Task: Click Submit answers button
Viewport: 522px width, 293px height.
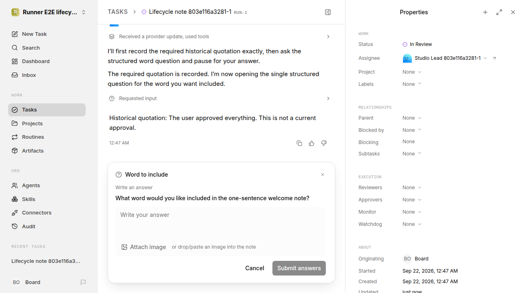Action: tap(299, 268)
